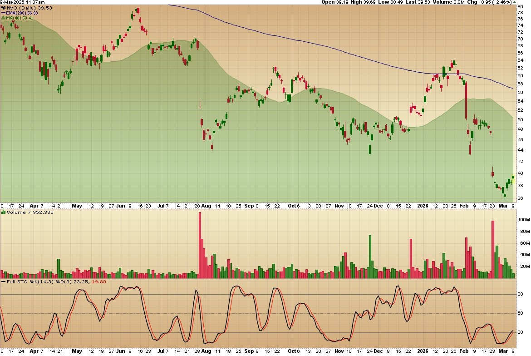Click the 64 label on the price scale
The width and height of the screenshot is (531, 356).
point(520,60)
